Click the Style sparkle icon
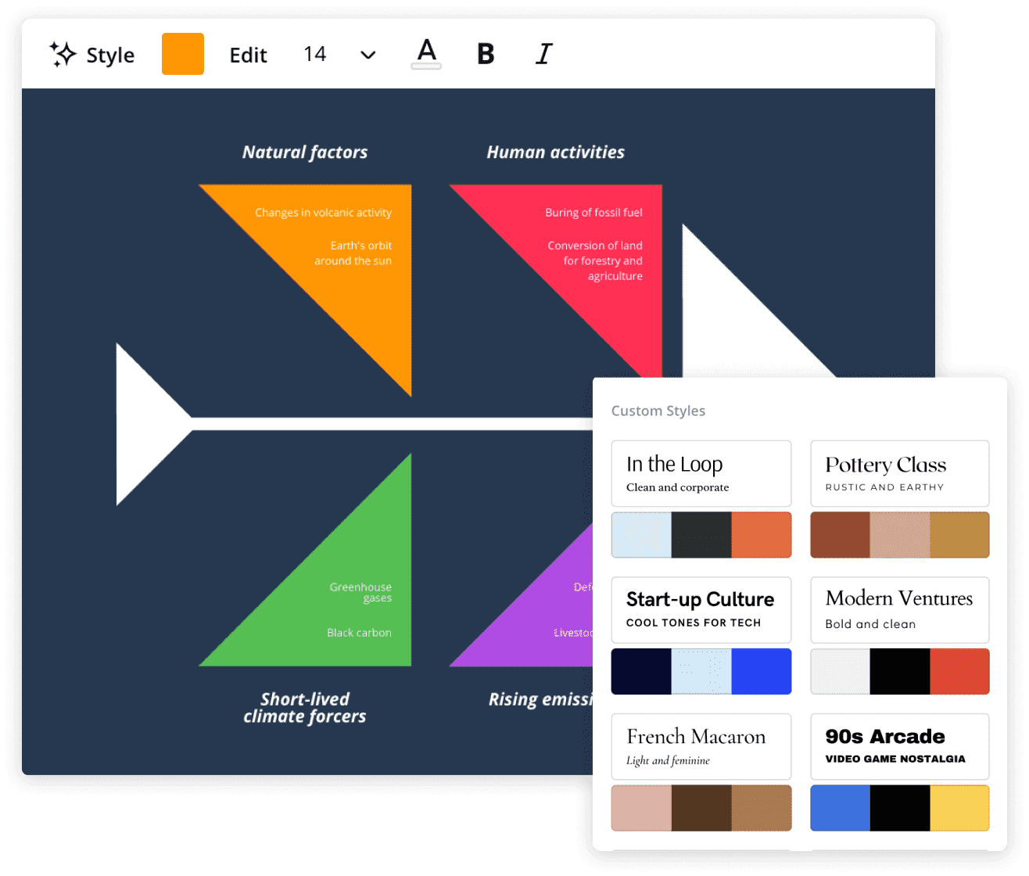This screenshot has height=876, width=1029. (x=61, y=54)
